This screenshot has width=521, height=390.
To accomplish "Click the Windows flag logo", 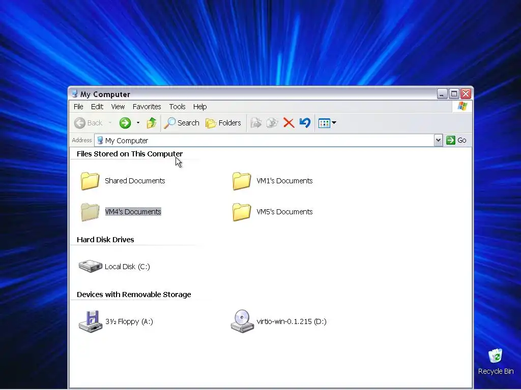I will pos(462,107).
